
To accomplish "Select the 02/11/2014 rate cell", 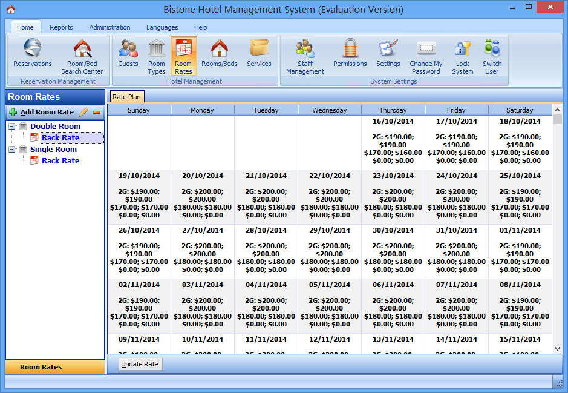I will coord(139,306).
